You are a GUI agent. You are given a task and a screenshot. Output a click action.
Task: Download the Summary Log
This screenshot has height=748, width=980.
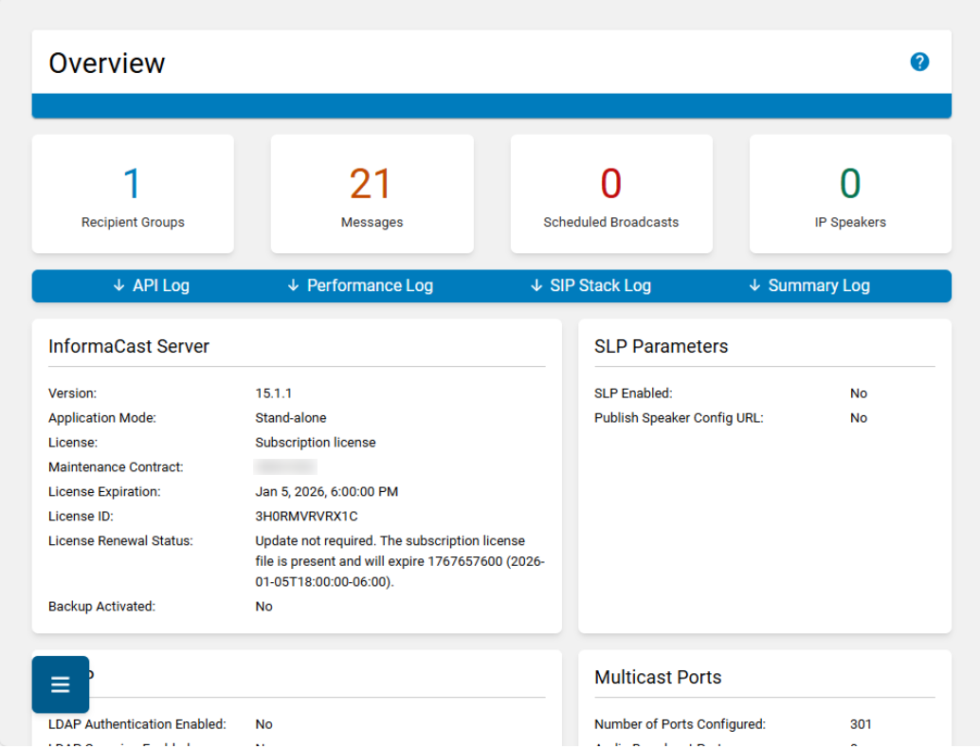(808, 285)
